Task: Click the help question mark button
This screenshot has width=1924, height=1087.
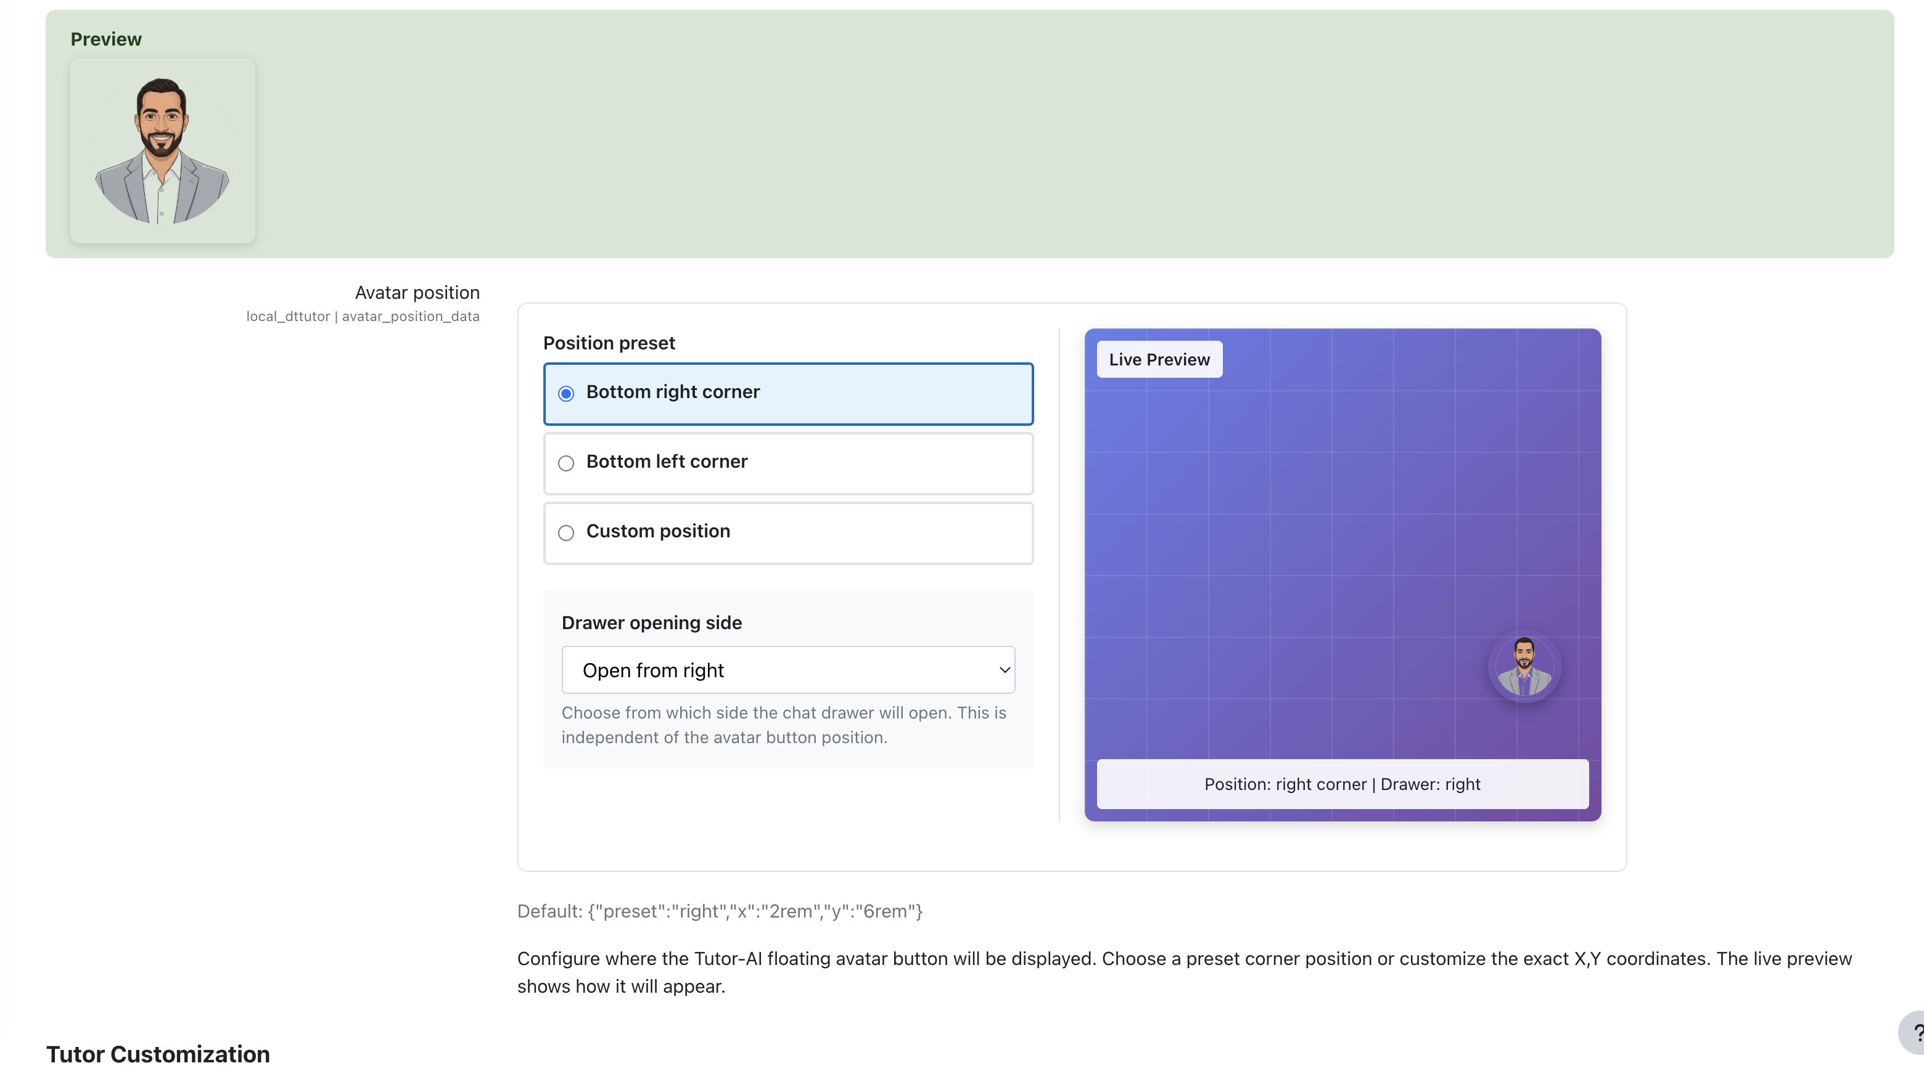Action: point(1914,1033)
